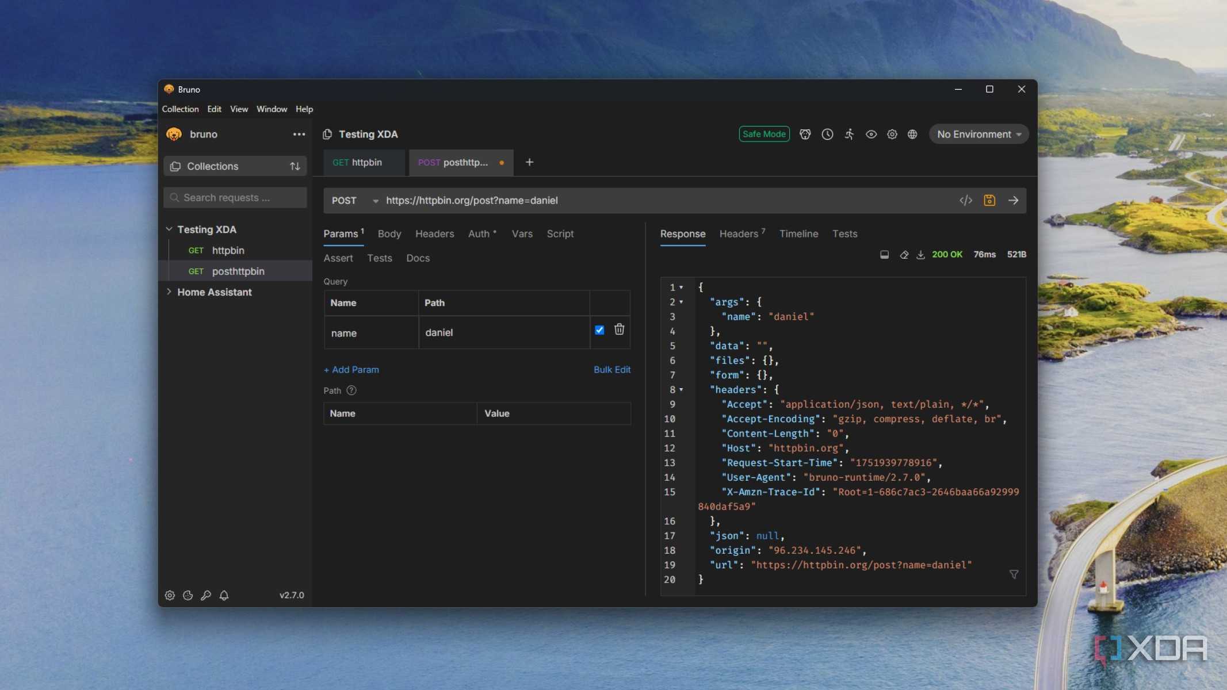Click the Bulk Edit link
The height and width of the screenshot is (690, 1227).
(612, 369)
